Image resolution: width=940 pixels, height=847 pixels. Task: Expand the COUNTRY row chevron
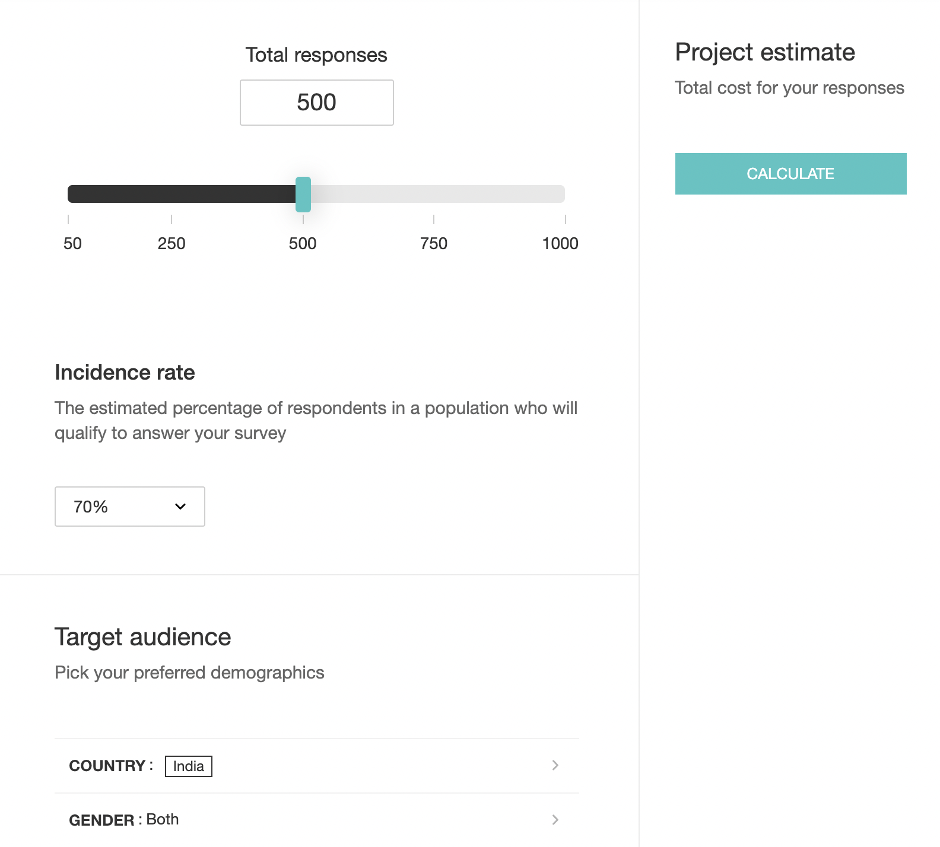point(555,765)
